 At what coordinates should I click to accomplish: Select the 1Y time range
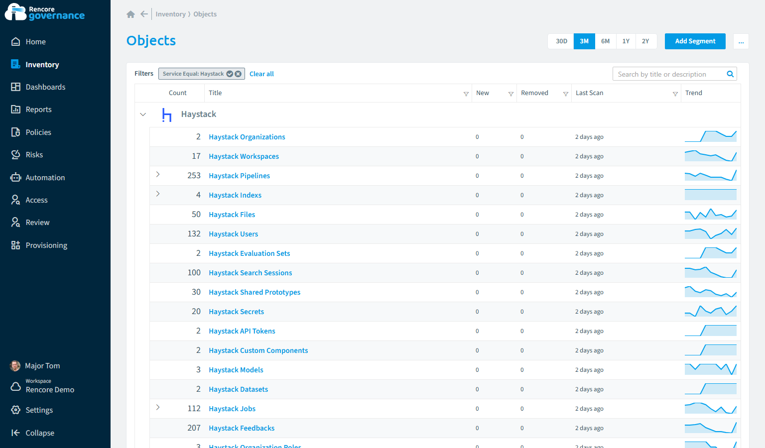[x=626, y=41]
